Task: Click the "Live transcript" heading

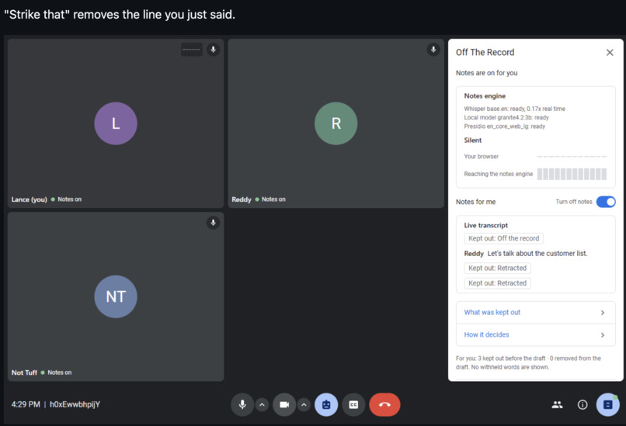Action: tap(486, 225)
